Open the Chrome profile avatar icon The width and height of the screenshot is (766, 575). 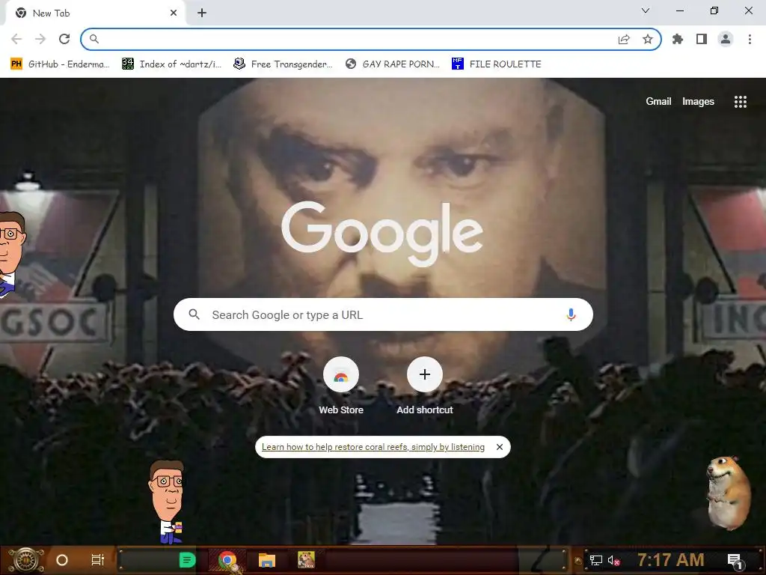coord(726,39)
